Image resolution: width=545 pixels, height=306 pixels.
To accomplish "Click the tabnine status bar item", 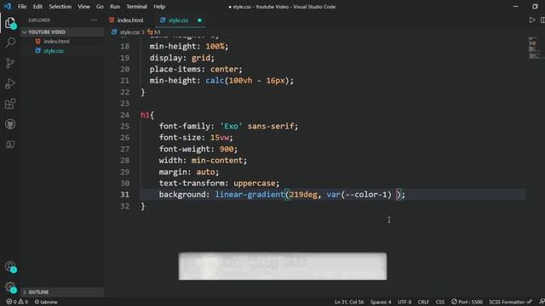I will pos(46,302).
